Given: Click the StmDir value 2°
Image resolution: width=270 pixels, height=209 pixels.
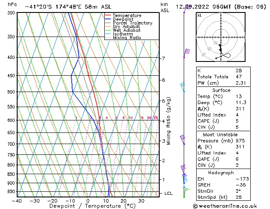Looking at the screenshot, I should [x=238, y=191].
